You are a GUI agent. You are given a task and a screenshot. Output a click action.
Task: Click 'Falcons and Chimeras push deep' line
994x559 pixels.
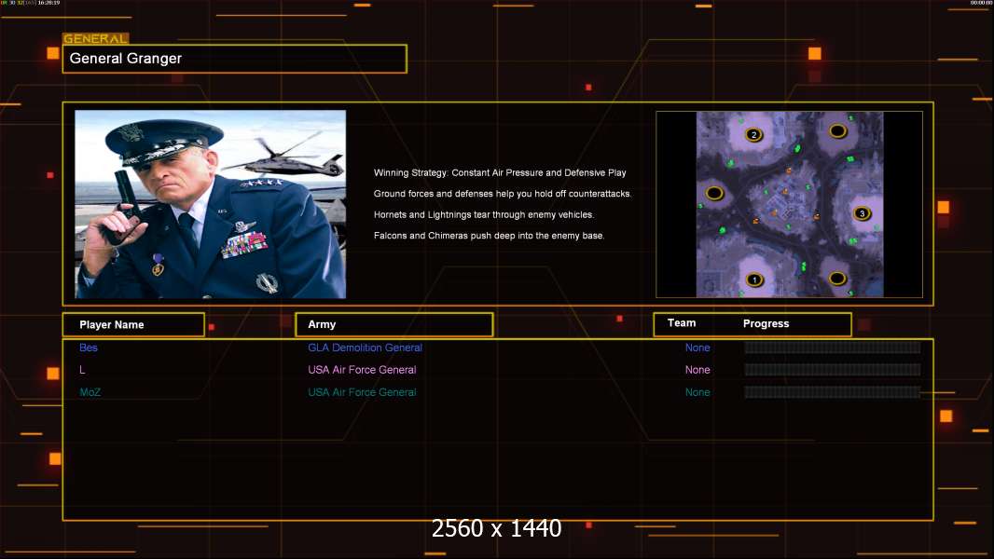(489, 236)
